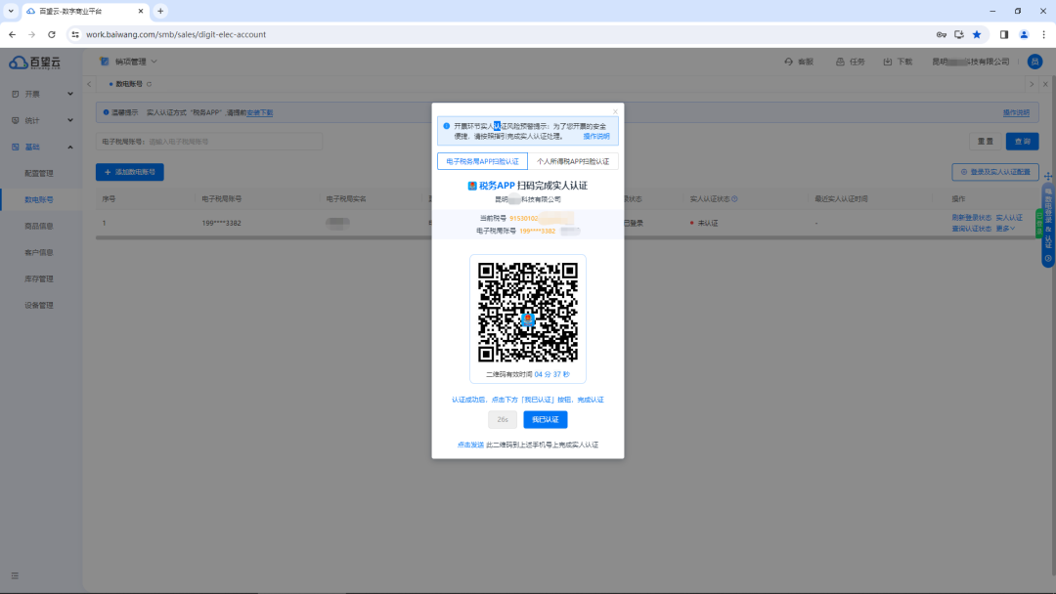The image size is (1056, 594).
Task: Click expand arrow icon at floating panel bottom
Action: pyautogui.click(x=1048, y=258)
